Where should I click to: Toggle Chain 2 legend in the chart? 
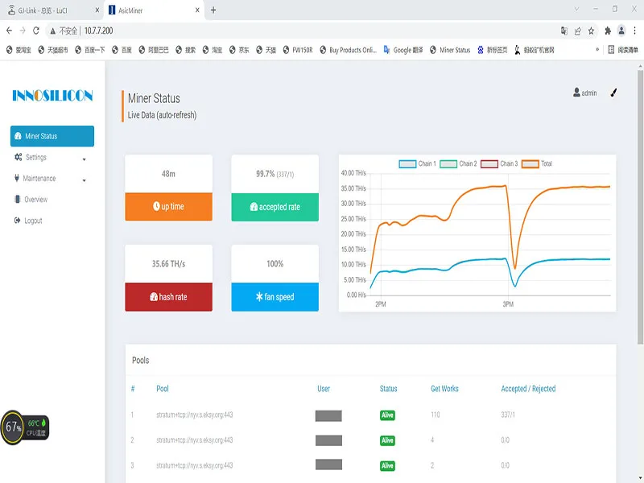click(x=458, y=164)
